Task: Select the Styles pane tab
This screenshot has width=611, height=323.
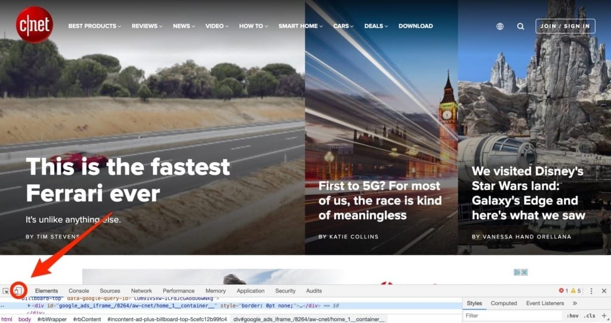Action: click(x=474, y=303)
